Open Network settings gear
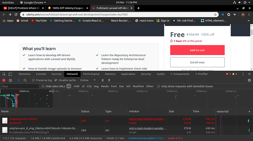 pos(249,80)
